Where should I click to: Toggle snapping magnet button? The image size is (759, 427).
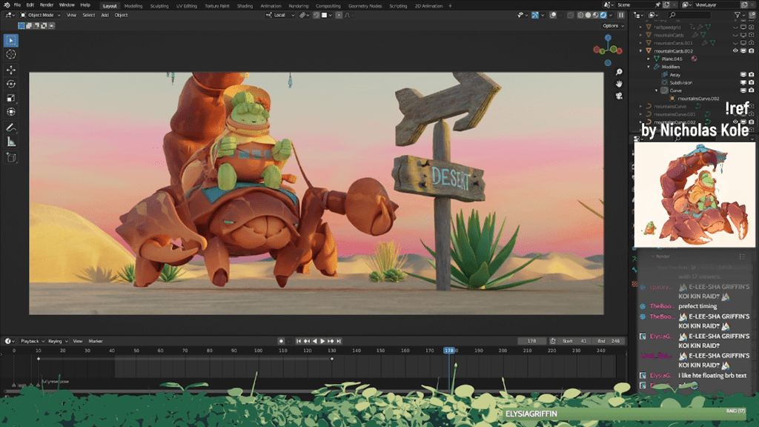coord(316,15)
